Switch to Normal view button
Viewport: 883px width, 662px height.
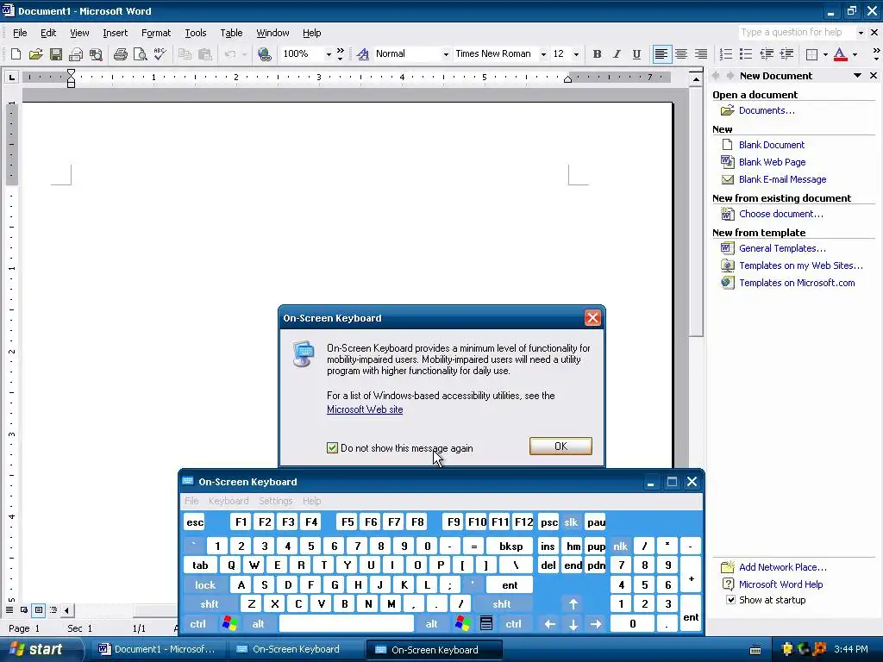9,610
